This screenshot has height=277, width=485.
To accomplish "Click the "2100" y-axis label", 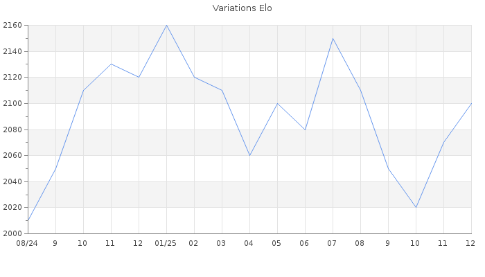I will tap(13, 103).
